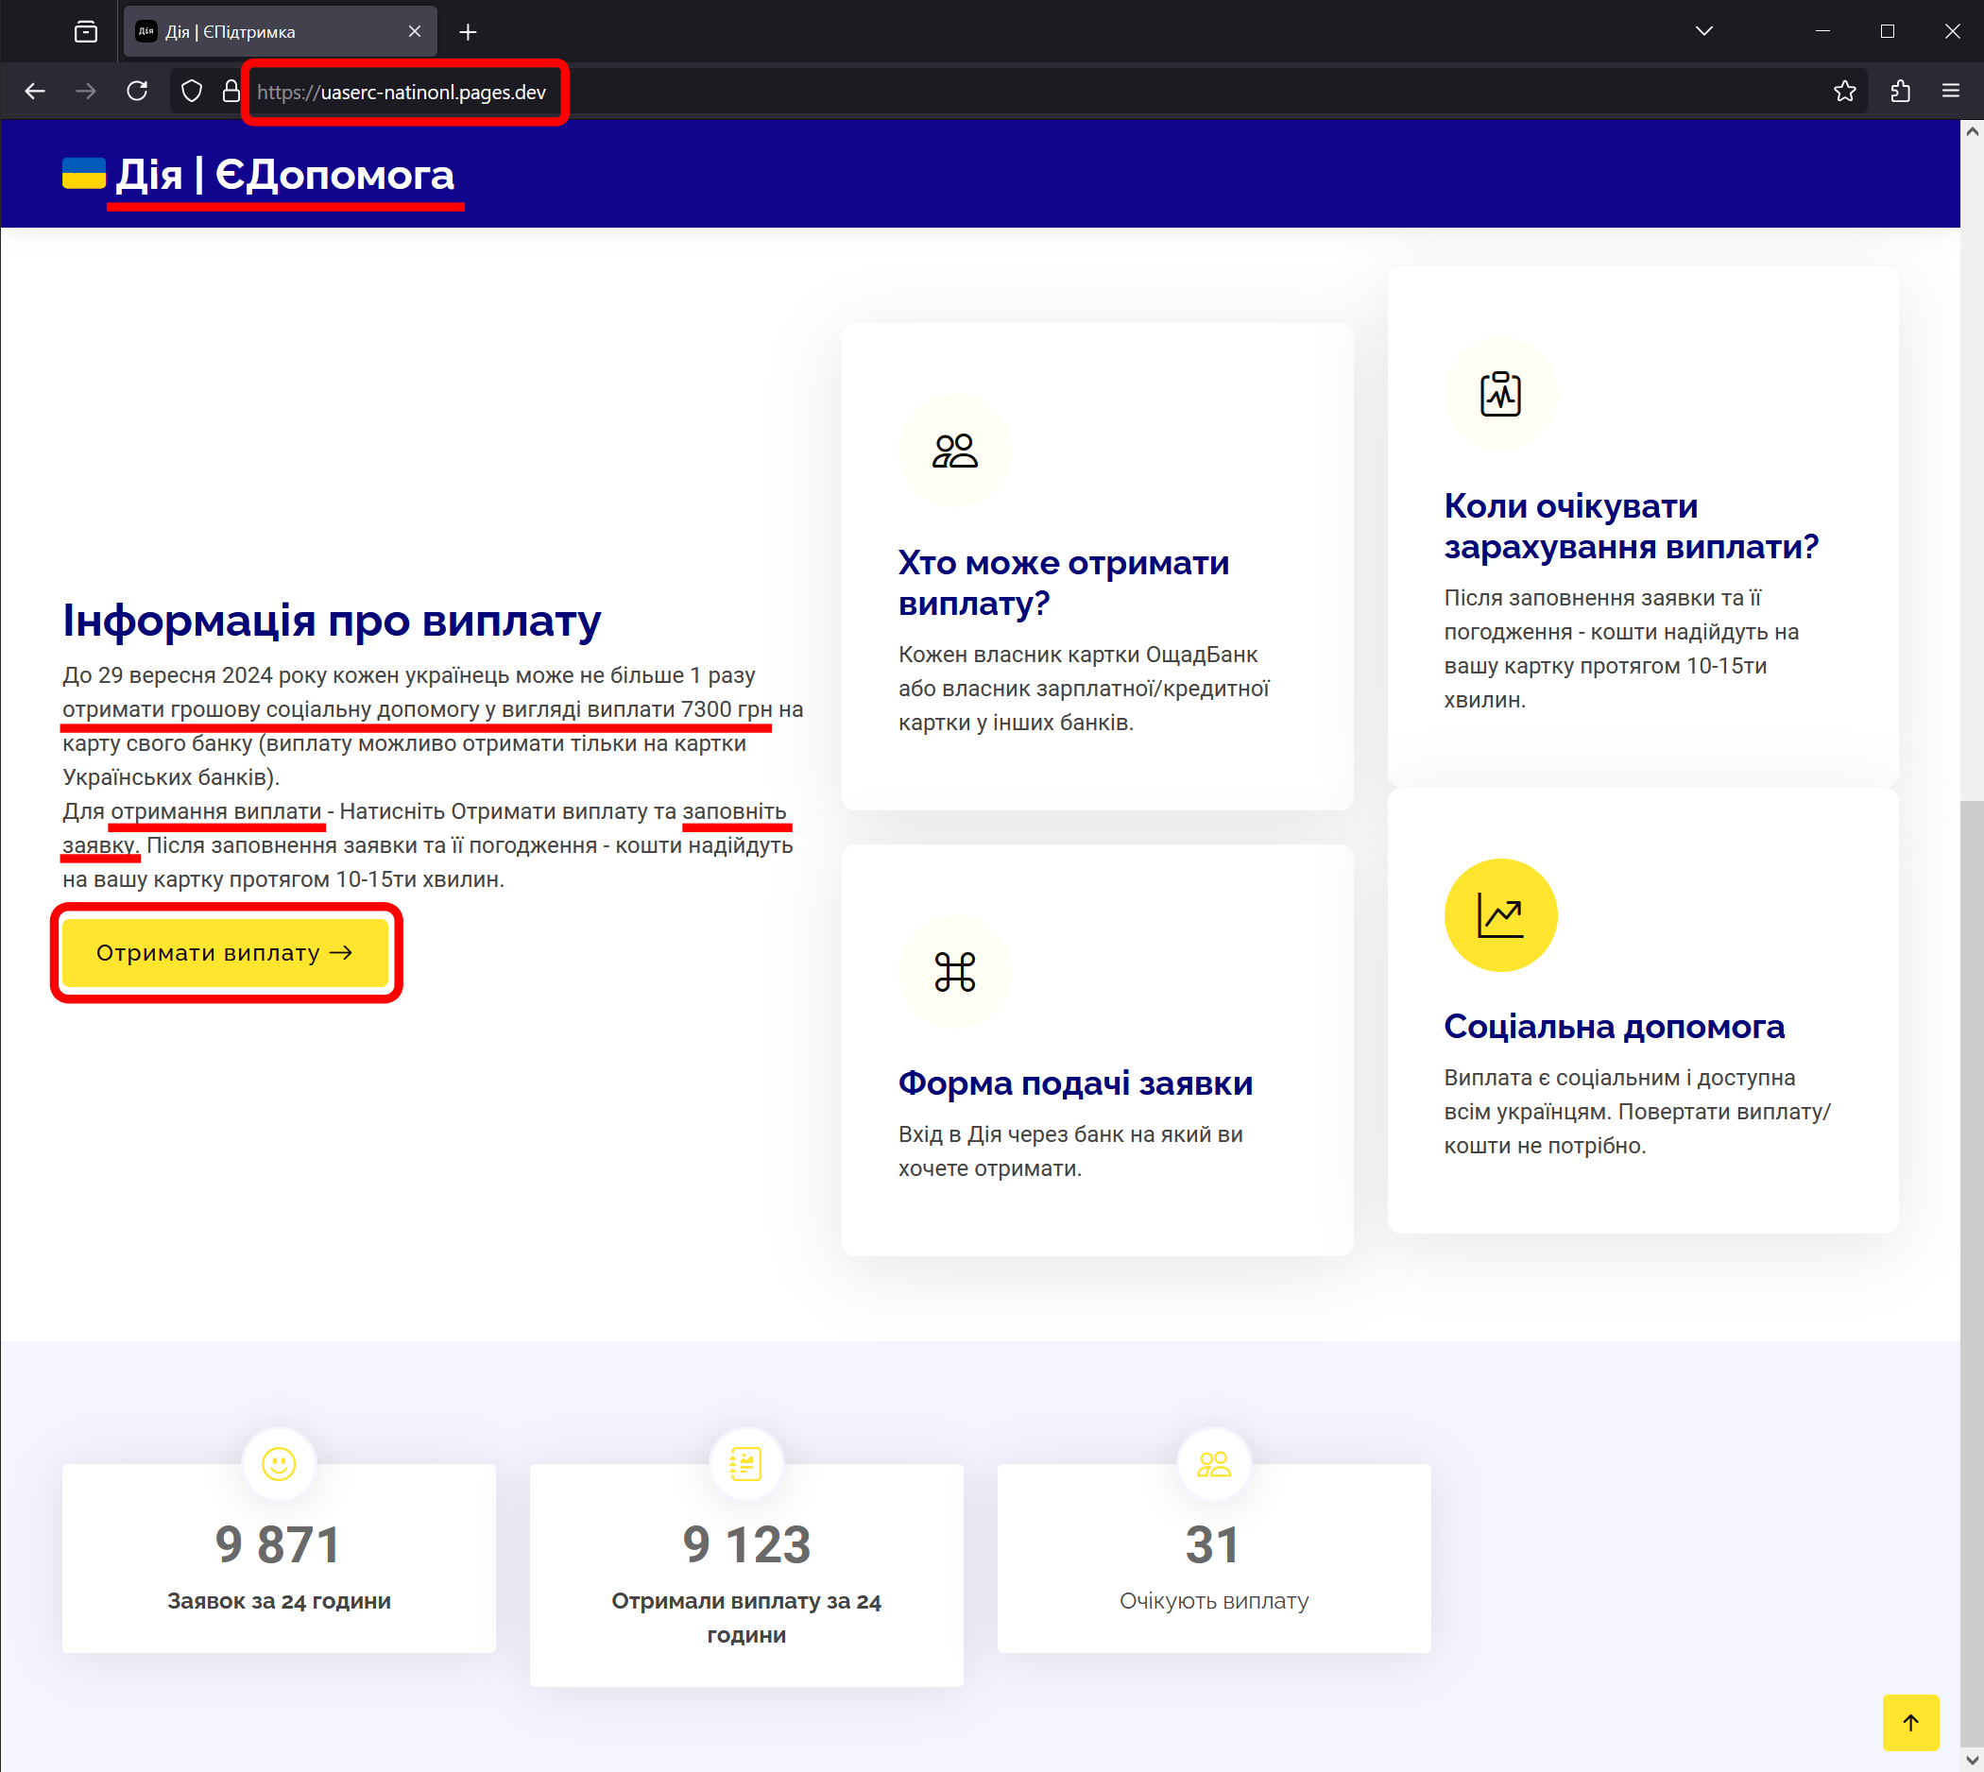Image resolution: width=1984 pixels, height=1772 pixels.
Task: Click the 9 871 counter value
Action: 279,1544
